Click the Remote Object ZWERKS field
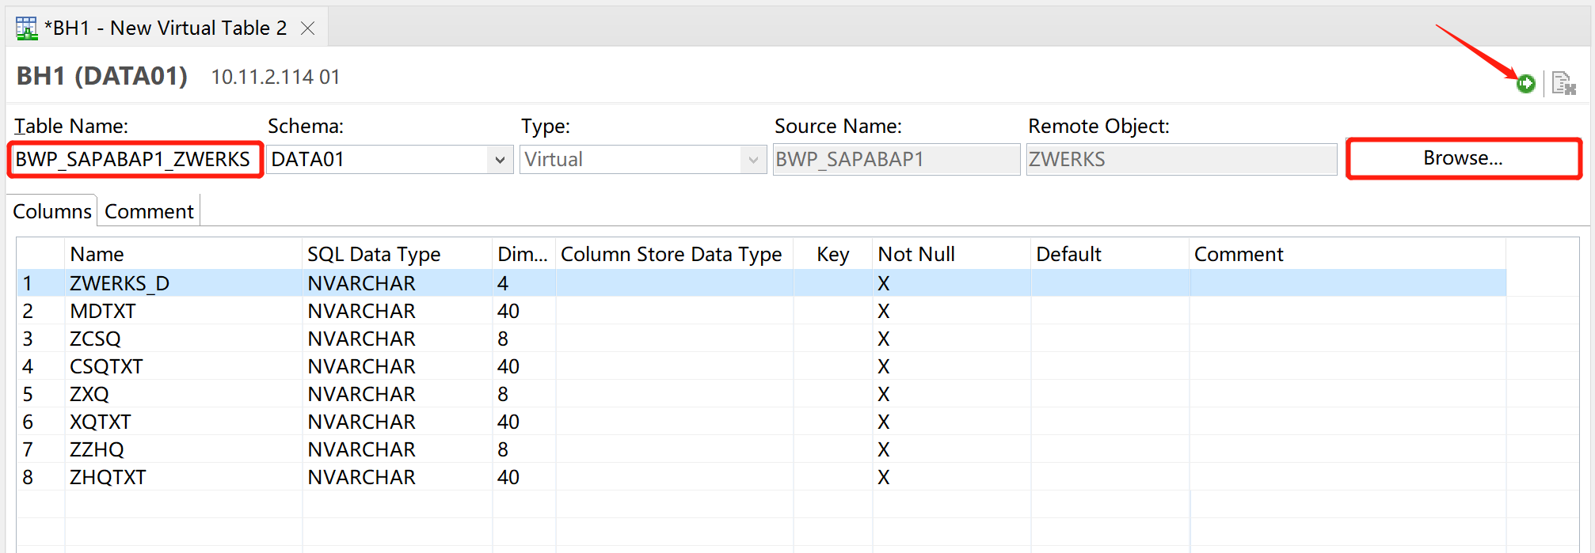1595x553 pixels. click(x=1180, y=160)
